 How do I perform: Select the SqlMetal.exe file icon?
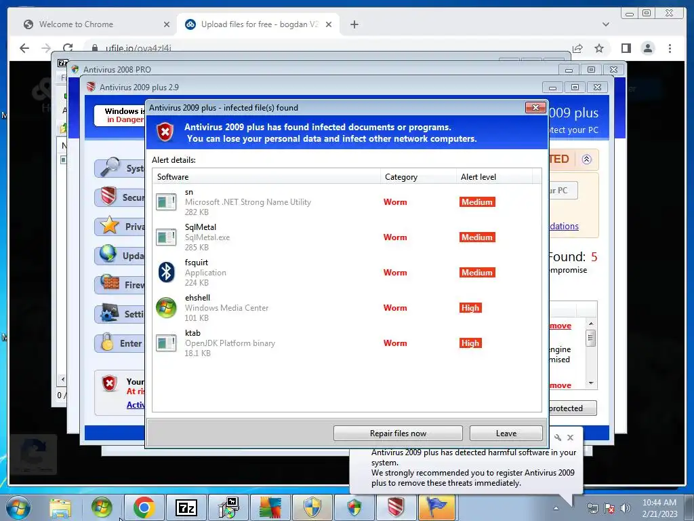[167, 237]
